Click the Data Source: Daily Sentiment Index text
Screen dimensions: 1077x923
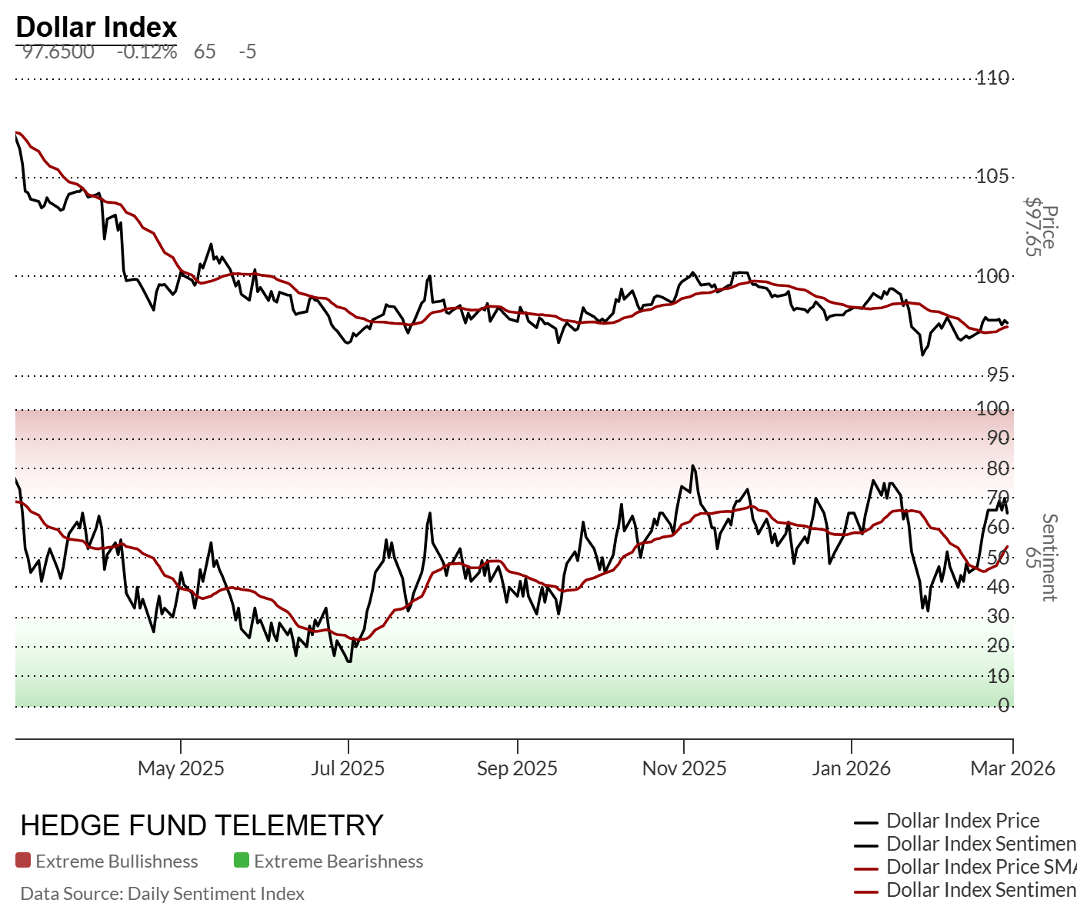coord(162,894)
